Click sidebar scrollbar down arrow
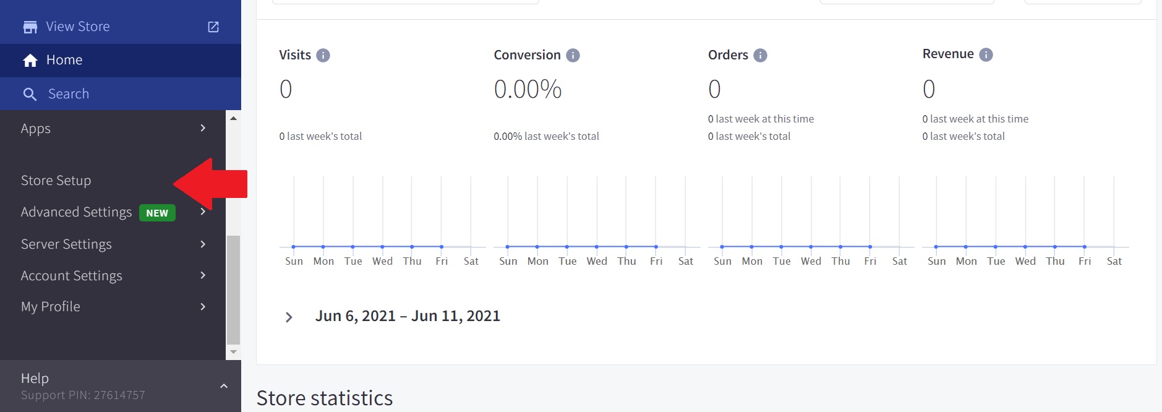1162x412 pixels. (x=233, y=352)
